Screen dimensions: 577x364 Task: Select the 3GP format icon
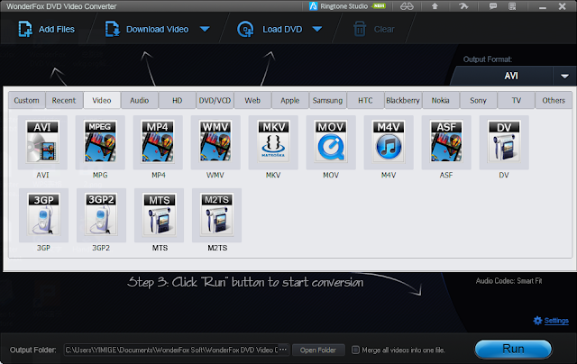43,215
